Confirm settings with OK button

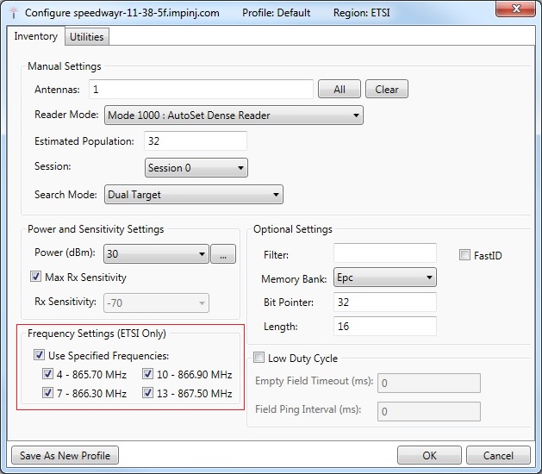(x=429, y=455)
